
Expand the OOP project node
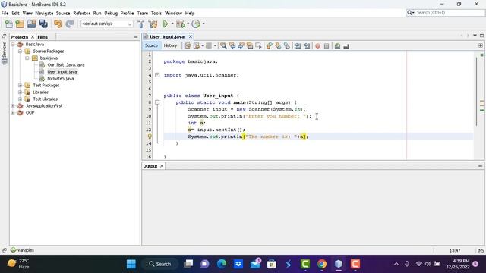coord(13,112)
